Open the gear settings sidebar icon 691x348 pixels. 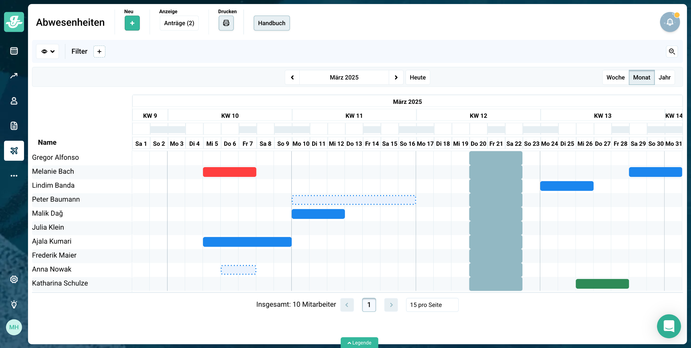14,279
